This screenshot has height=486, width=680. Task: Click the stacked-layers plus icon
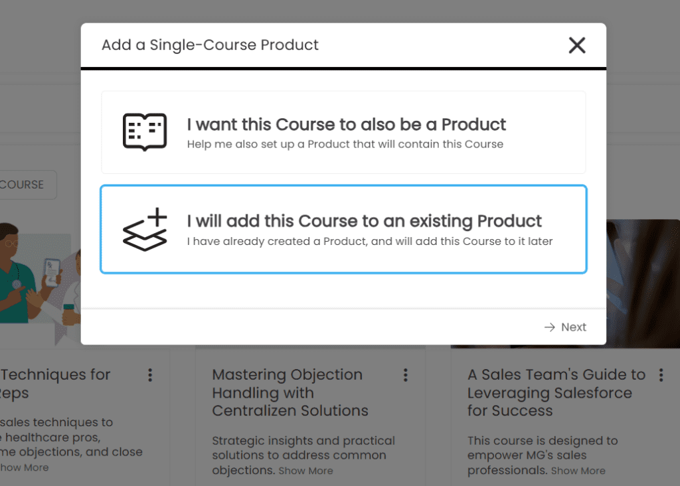click(145, 230)
